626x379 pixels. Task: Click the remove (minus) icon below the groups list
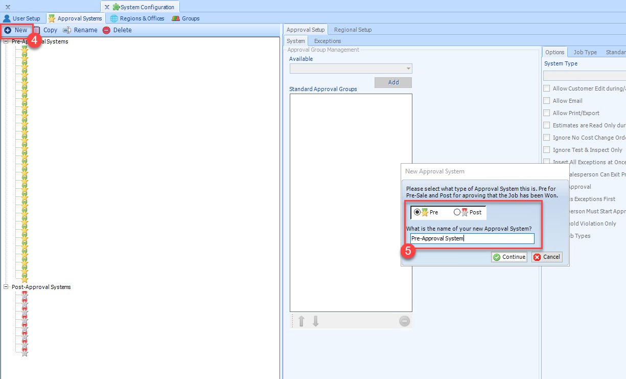pos(404,321)
